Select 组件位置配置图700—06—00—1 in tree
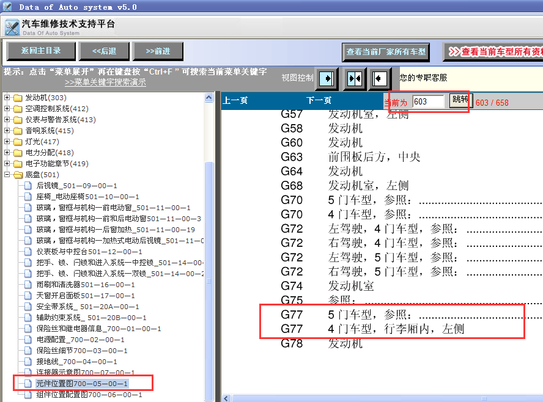The width and height of the screenshot is (543, 402). pos(89,395)
